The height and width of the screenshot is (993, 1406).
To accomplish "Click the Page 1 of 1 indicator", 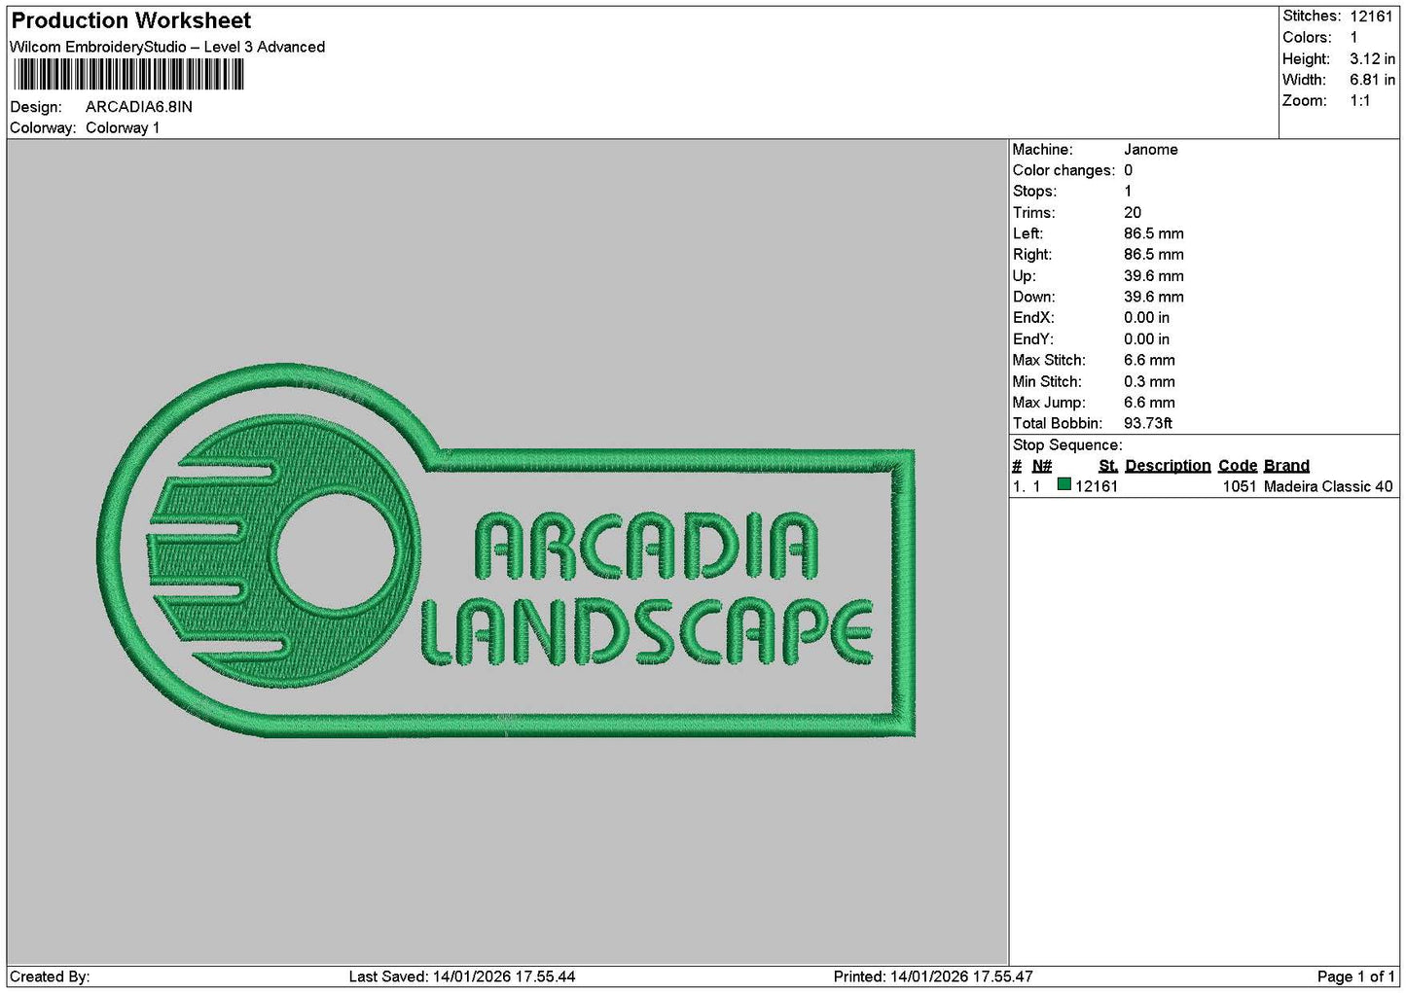I will [1355, 976].
